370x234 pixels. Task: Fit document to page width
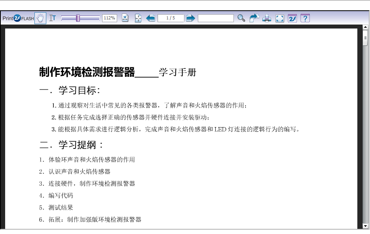click(x=125, y=18)
